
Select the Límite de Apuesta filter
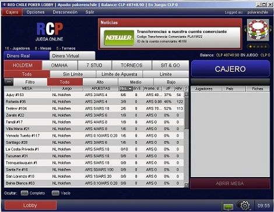pos(120,74)
